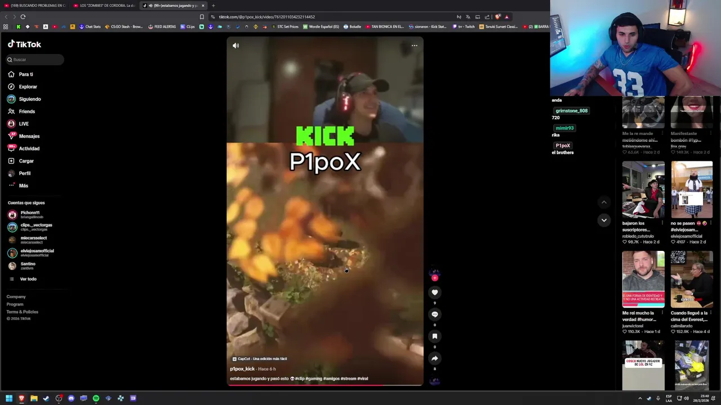Click the browser address bar URL
This screenshot has height=405, width=721.
coord(267,17)
